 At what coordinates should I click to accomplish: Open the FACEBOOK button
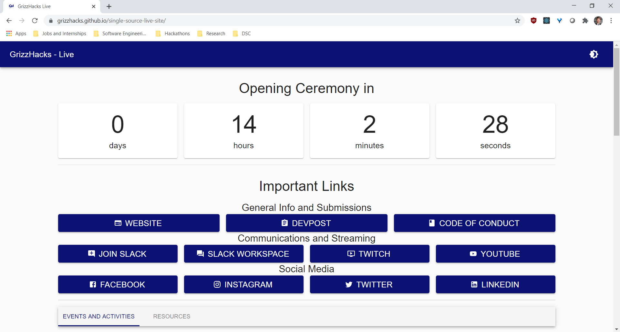(x=118, y=285)
